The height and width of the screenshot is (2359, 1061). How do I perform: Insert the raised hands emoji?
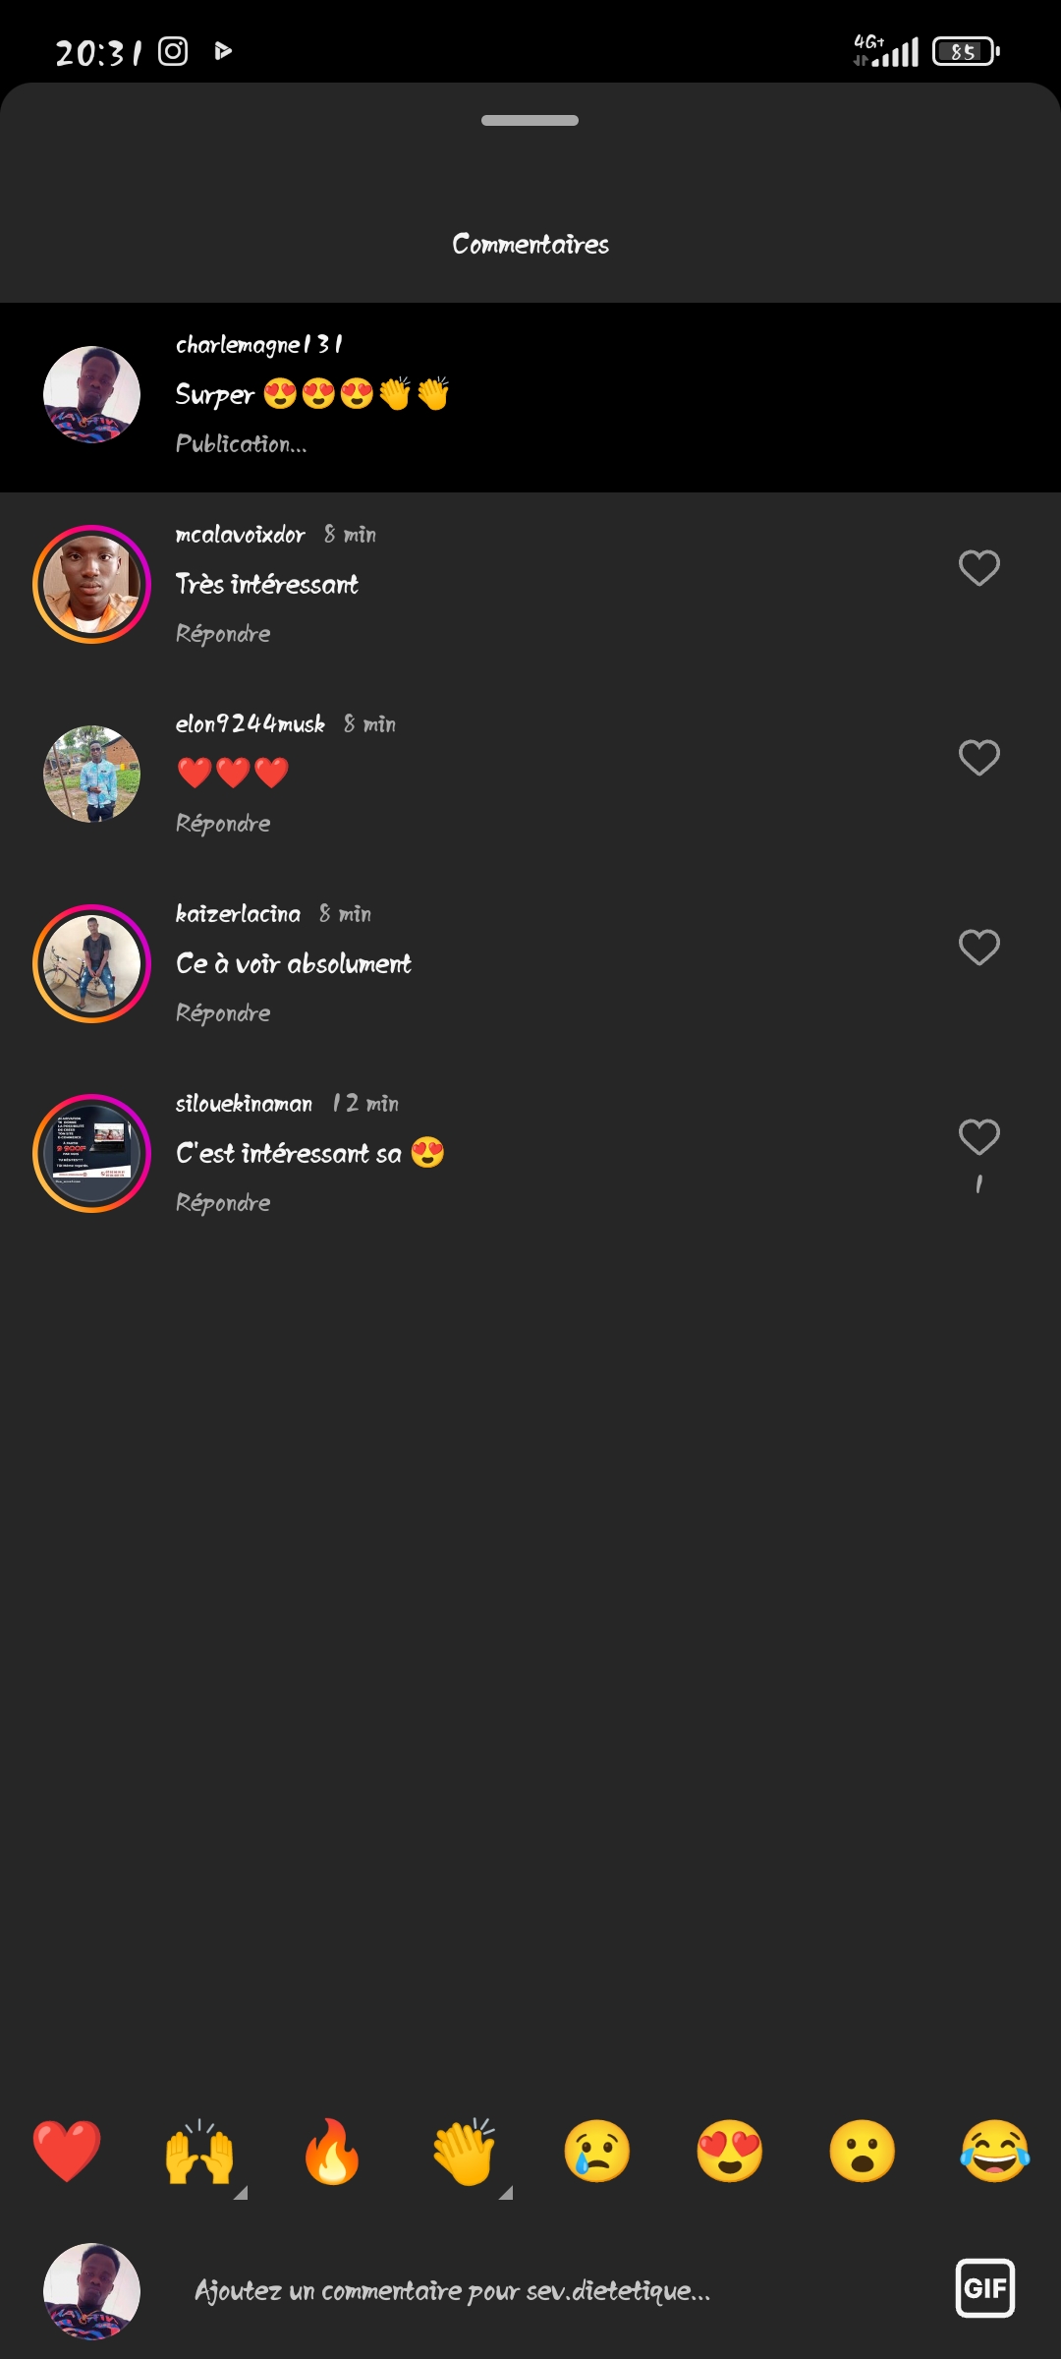click(x=199, y=2151)
